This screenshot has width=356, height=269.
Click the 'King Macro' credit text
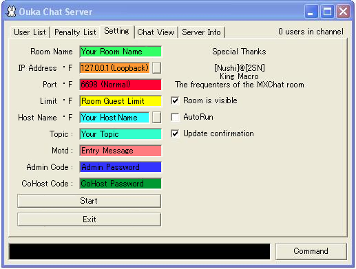[x=239, y=76]
